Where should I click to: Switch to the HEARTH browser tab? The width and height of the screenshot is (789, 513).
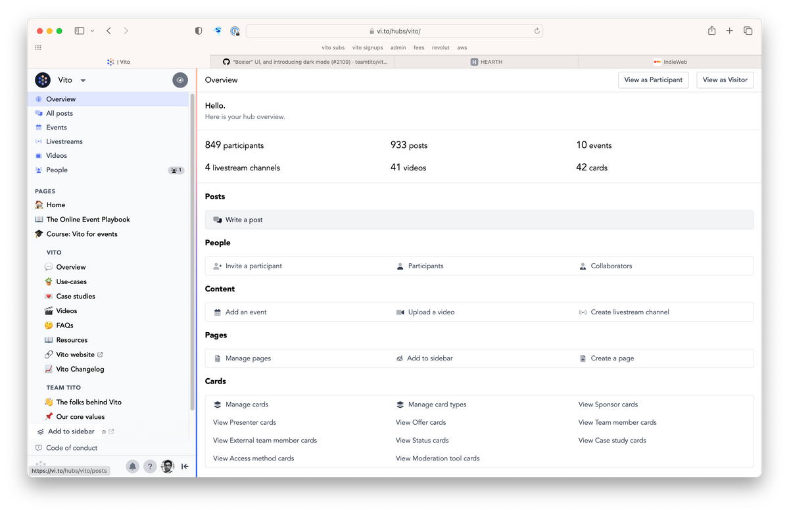(487, 62)
